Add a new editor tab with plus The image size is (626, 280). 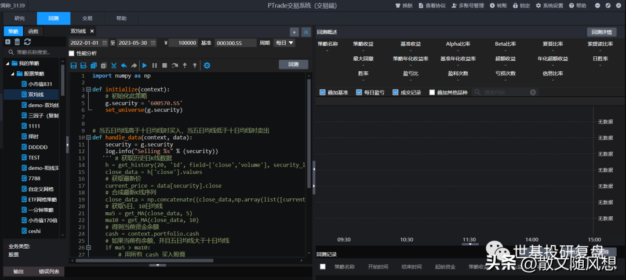294,32
